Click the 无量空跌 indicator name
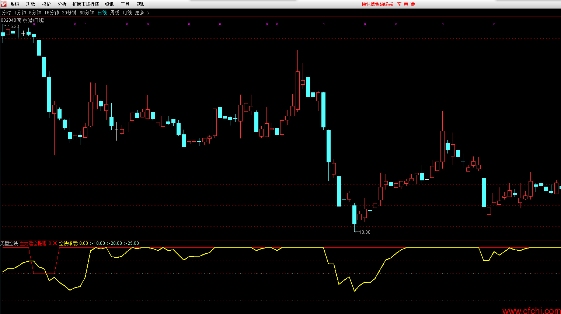The height and width of the screenshot is (314, 561). 9,243
